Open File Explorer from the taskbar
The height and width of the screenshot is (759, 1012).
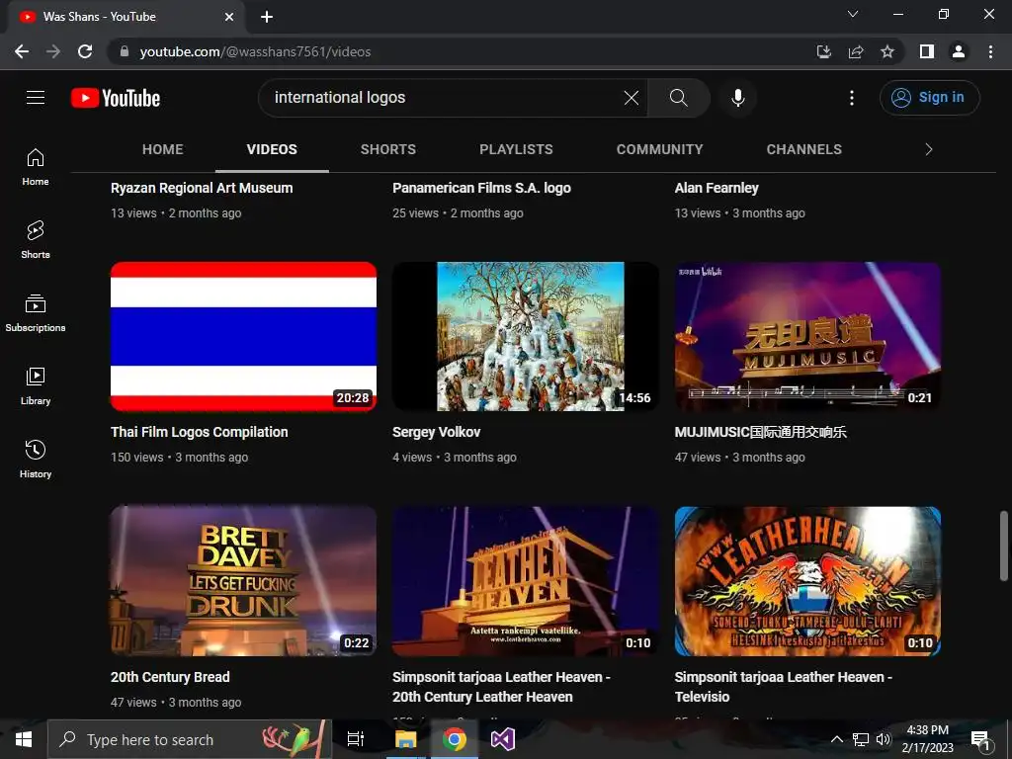pyautogui.click(x=405, y=739)
